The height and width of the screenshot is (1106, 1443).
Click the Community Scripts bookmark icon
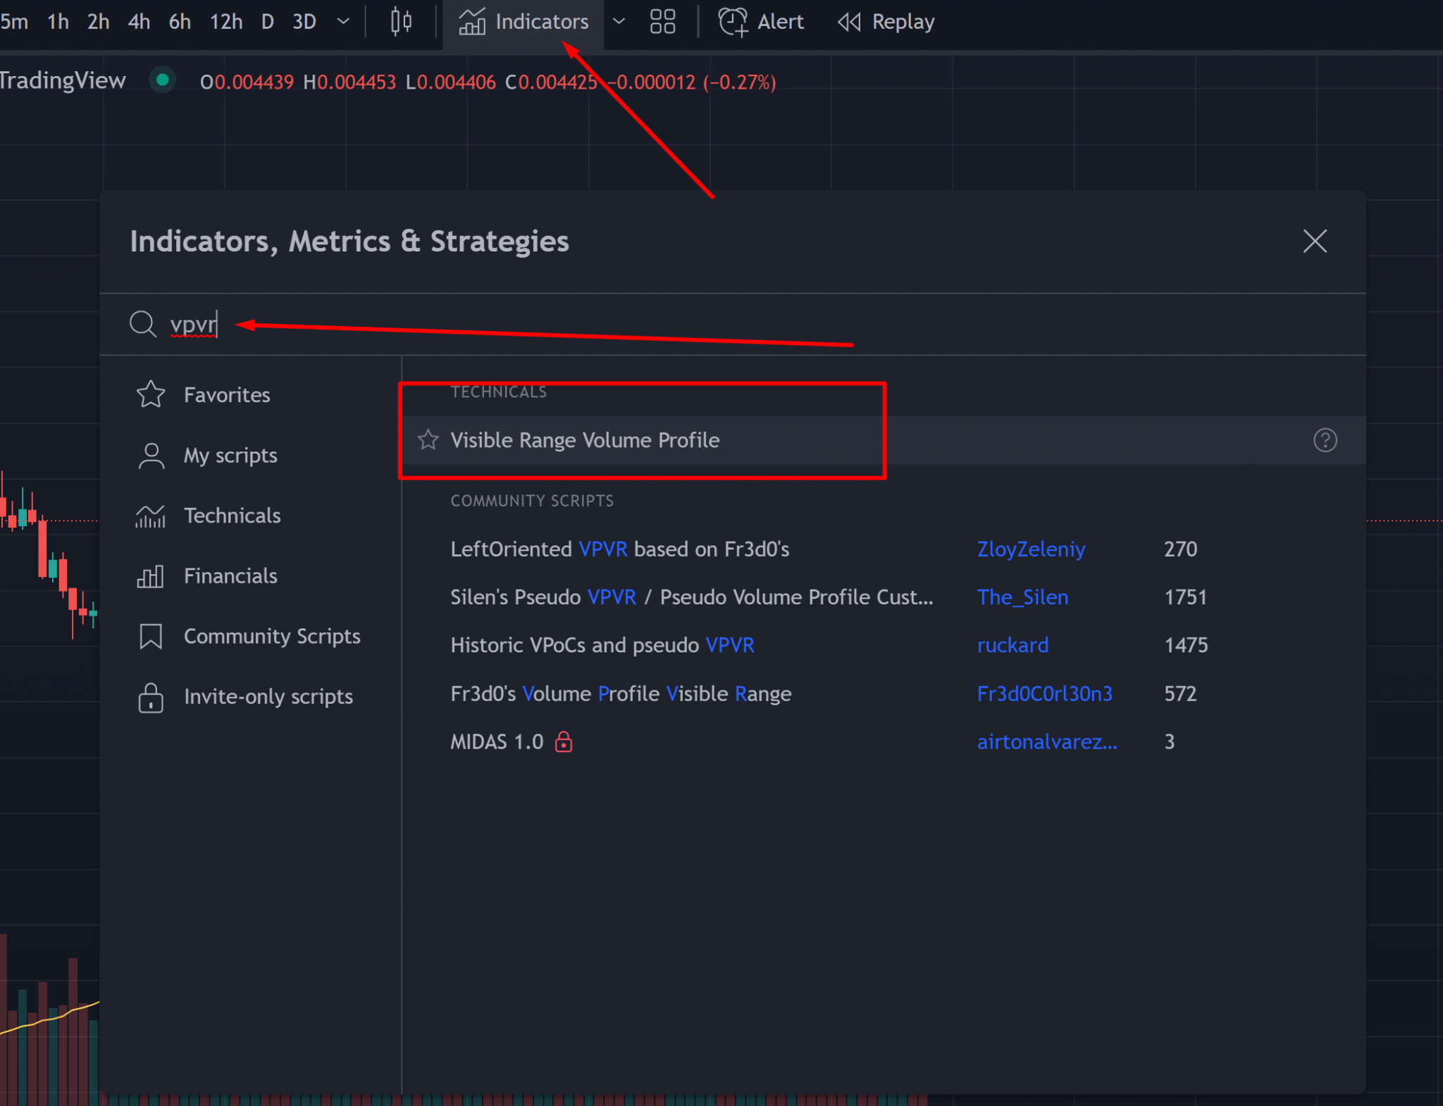[151, 636]
